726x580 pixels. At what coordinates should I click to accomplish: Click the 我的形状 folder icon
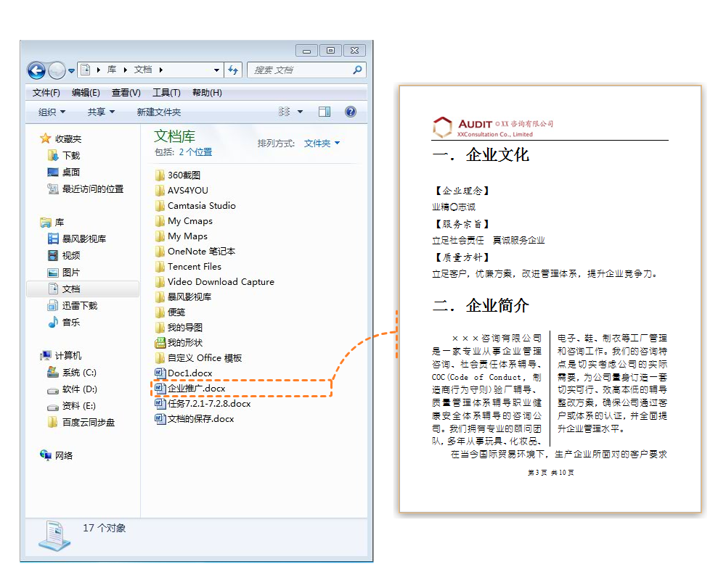pyautogui.click(x=160, y=343)
